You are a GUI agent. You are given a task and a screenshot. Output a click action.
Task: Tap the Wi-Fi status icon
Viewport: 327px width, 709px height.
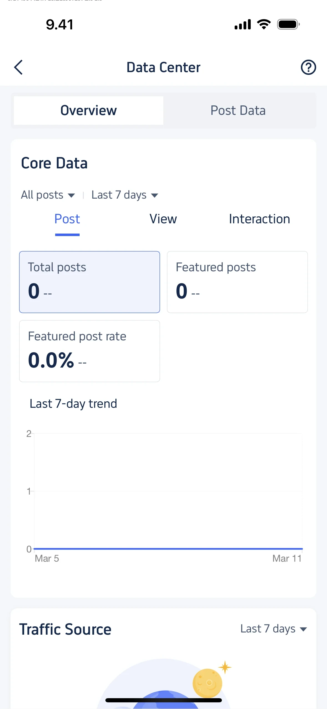tap(264, 24)
